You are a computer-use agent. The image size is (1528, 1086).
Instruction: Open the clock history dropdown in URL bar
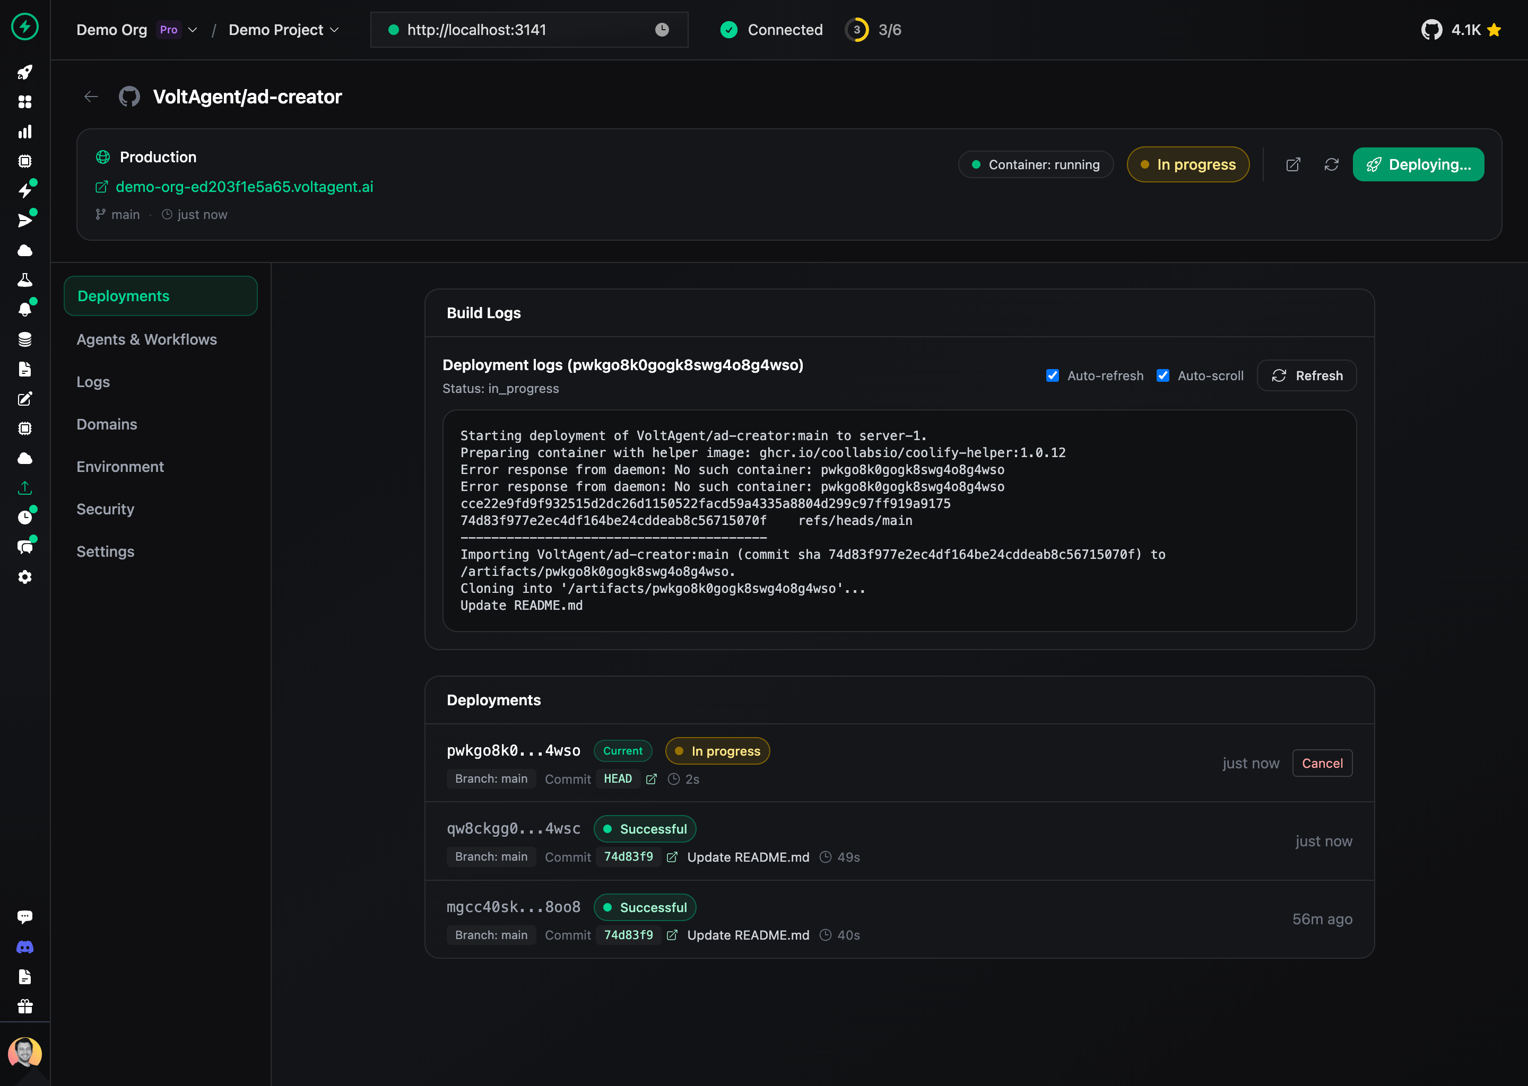(662, 30)
